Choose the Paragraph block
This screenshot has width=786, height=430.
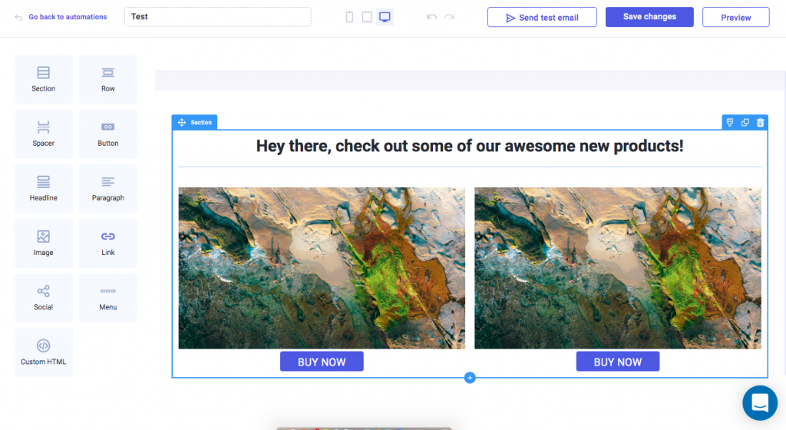(x=107, y=189)
